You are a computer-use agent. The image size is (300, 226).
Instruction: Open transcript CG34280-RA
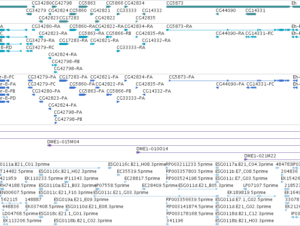click(x=46, y=26)
